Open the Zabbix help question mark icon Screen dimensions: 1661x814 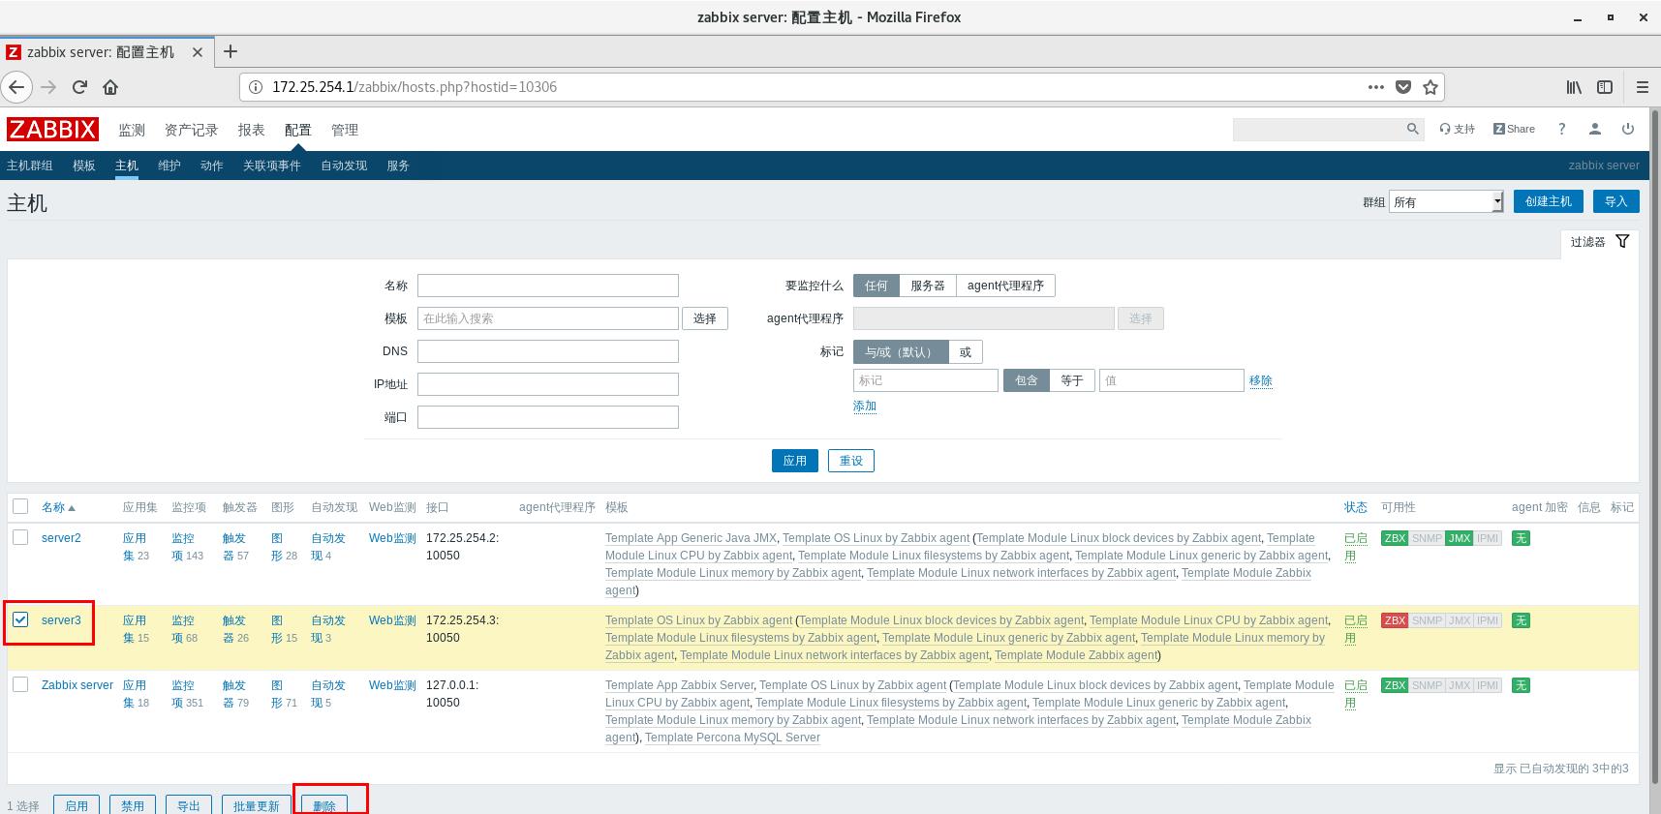click(1561, 129)
